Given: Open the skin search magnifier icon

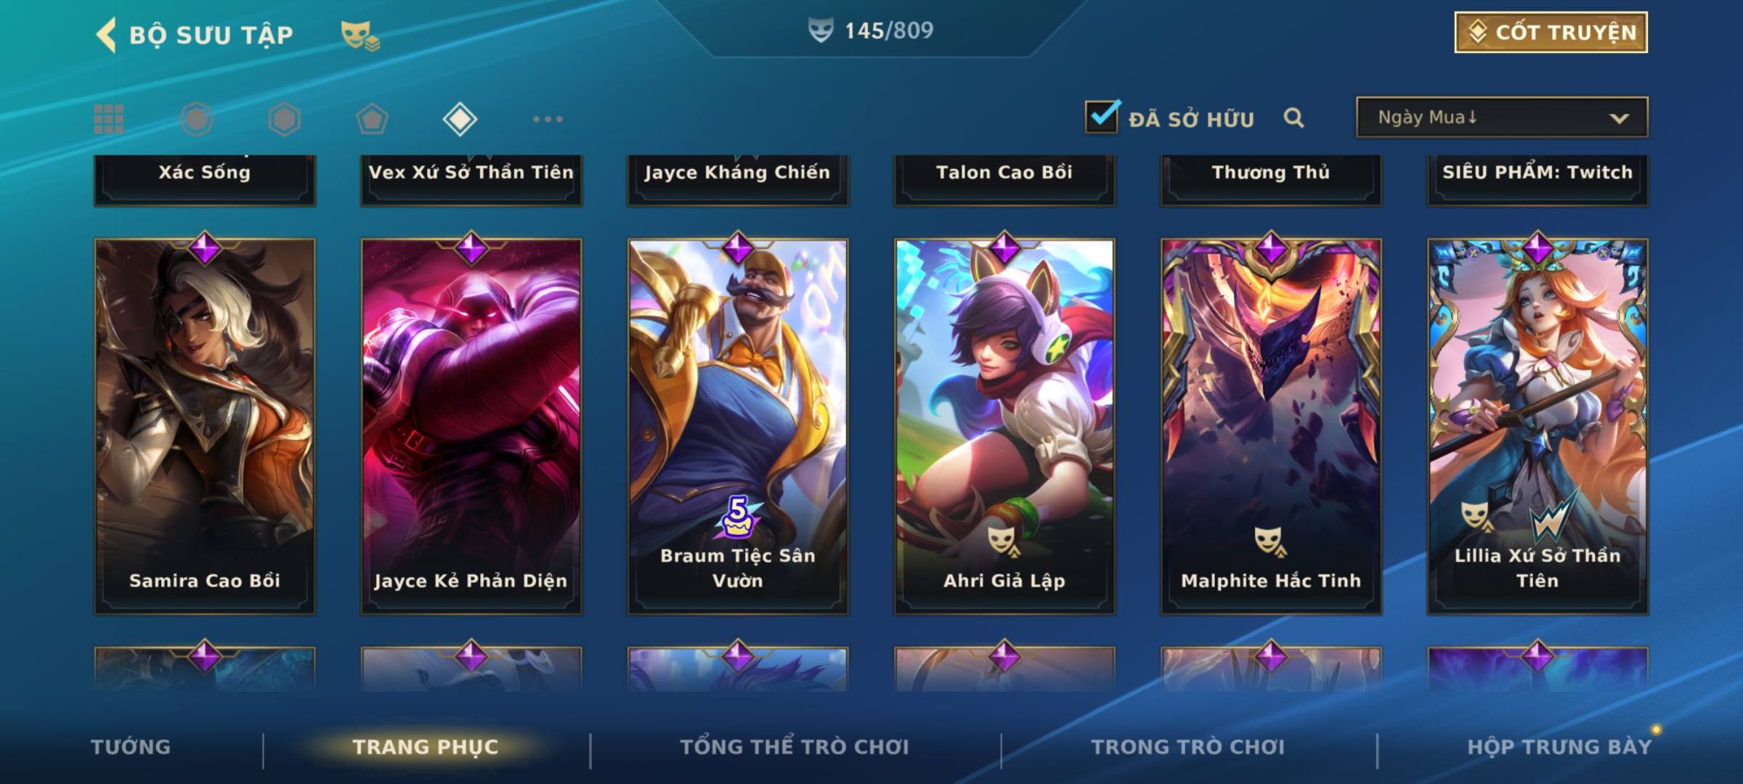Looking at the screenshot, I should tap(1293, 118).
